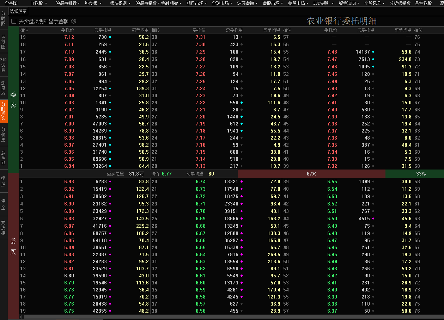Click the cyan diamond beside sell volume 7513
The width and height of the screenshot is (444, 320).
tap(373, 59)
